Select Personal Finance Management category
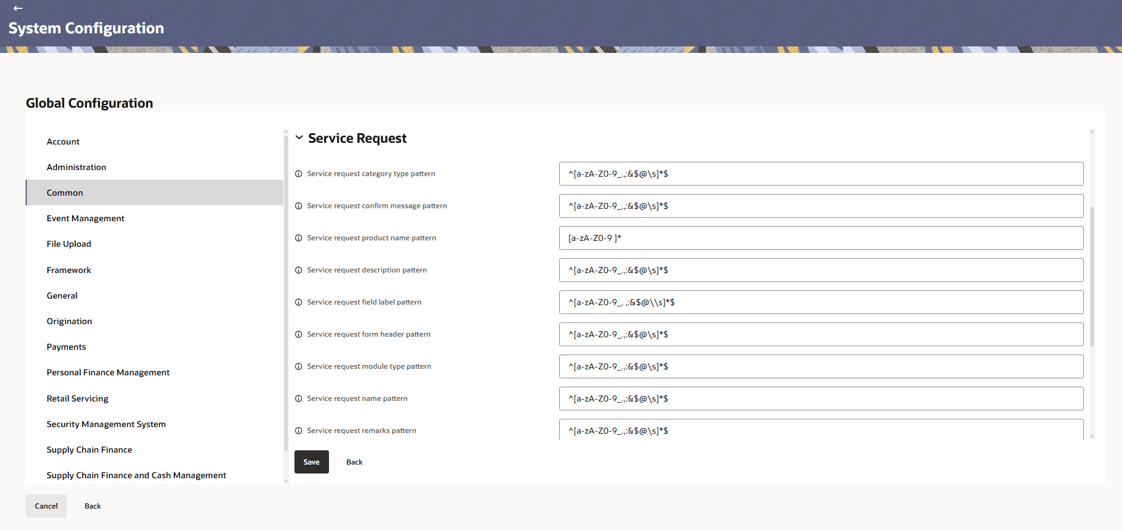 [x=154, y=372]
